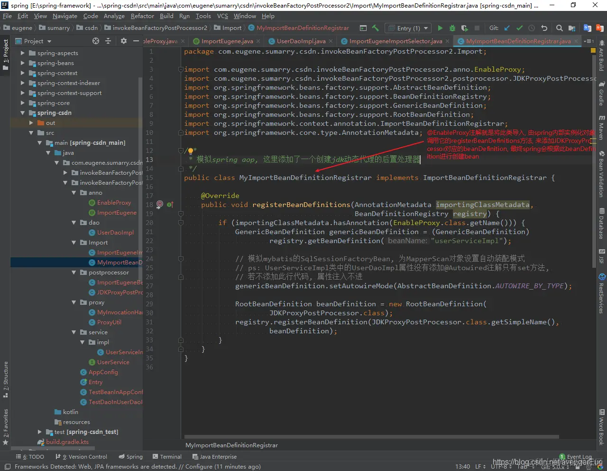Viewport: 607px width, 471px height.
Task: Collapse the postprocessor package
Action: pos(74,272)
